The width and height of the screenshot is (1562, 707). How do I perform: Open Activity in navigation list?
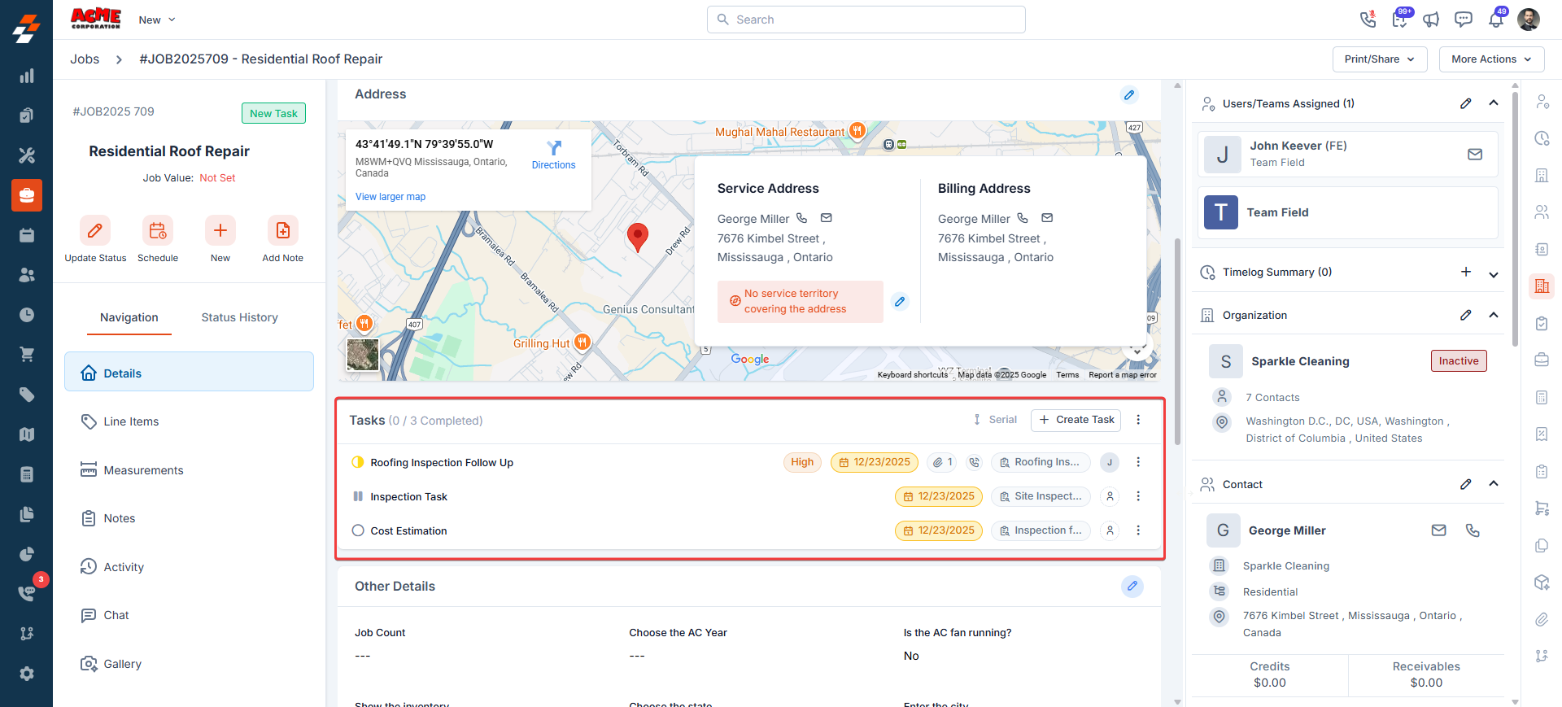tap(189, 567)
